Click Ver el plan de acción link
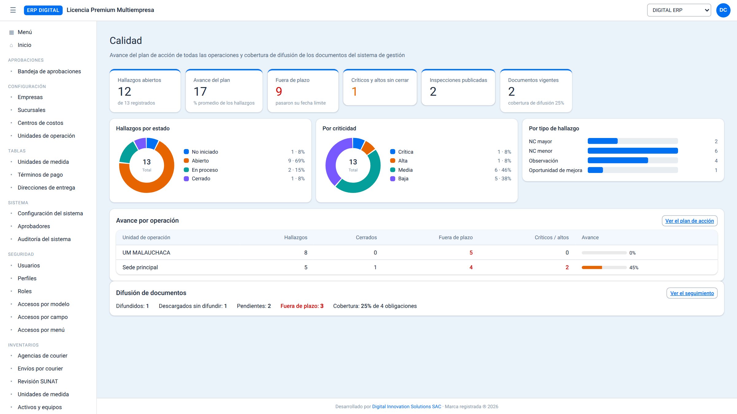Image resolution: width=737 pixels, height=414 pixels. (689, 221)
